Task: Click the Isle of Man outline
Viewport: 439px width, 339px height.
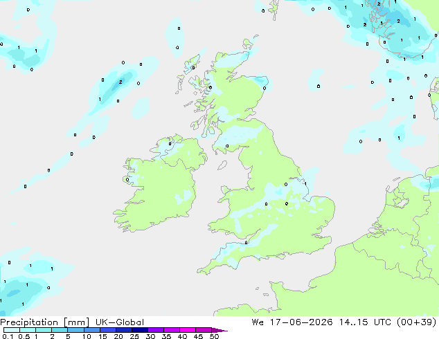Action: (x=222, y=165)
